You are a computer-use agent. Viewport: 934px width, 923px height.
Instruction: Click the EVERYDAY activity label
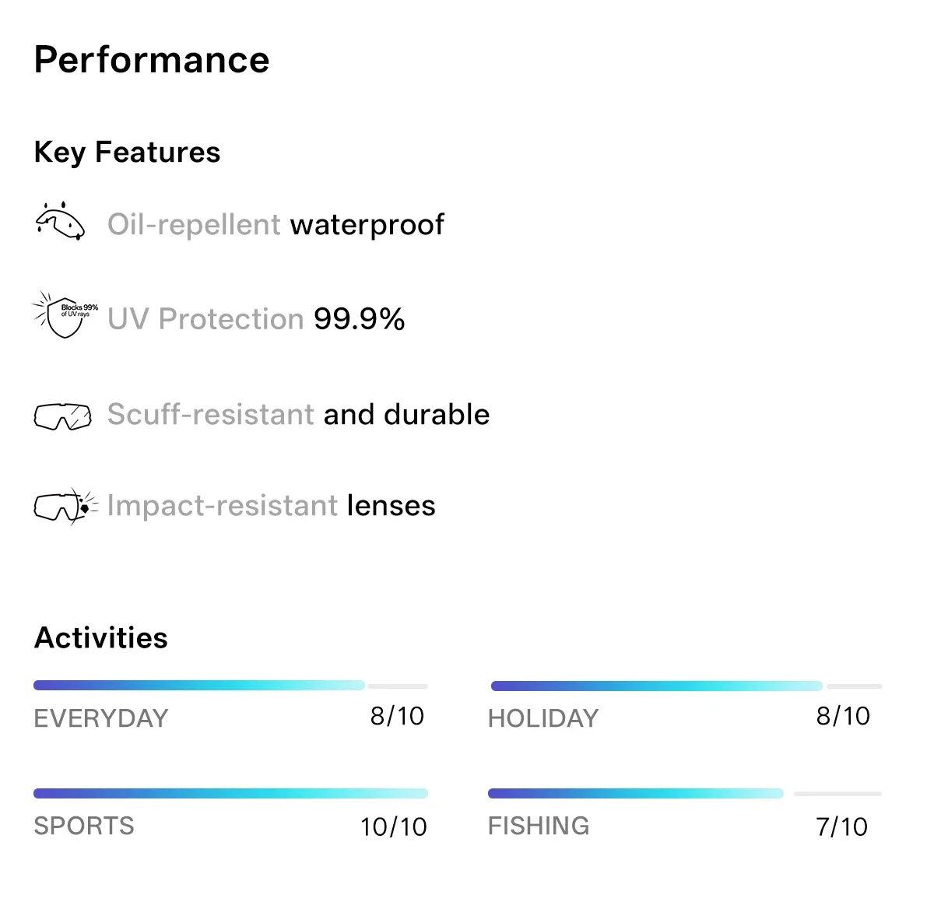pyautogui.click(x=101, y=718)
